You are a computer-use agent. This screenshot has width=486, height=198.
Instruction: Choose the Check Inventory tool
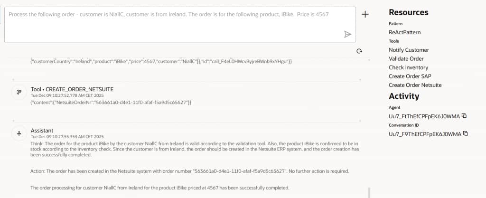coord(408,67)
